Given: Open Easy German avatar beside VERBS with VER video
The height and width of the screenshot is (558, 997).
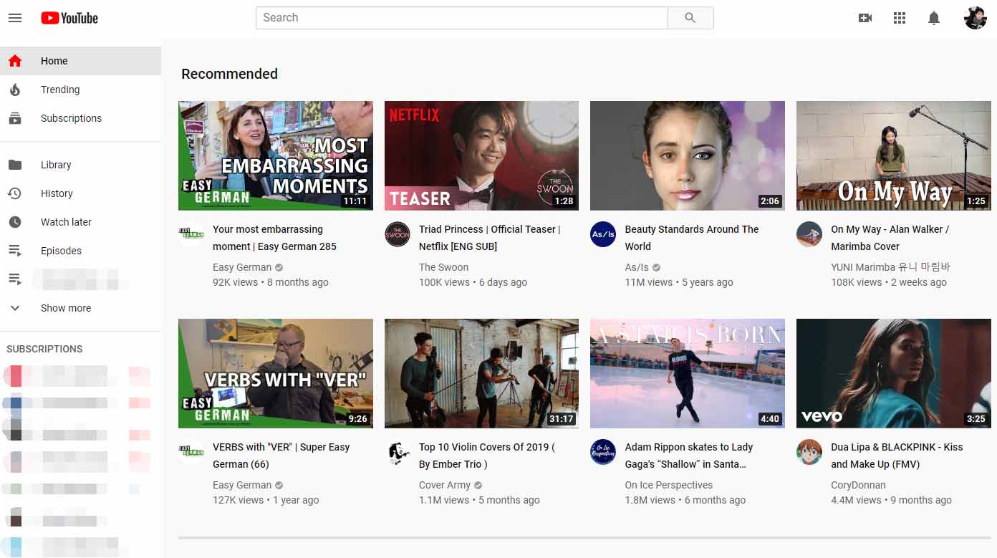Looking at the screenshot, I should click(x=191, y=452).
